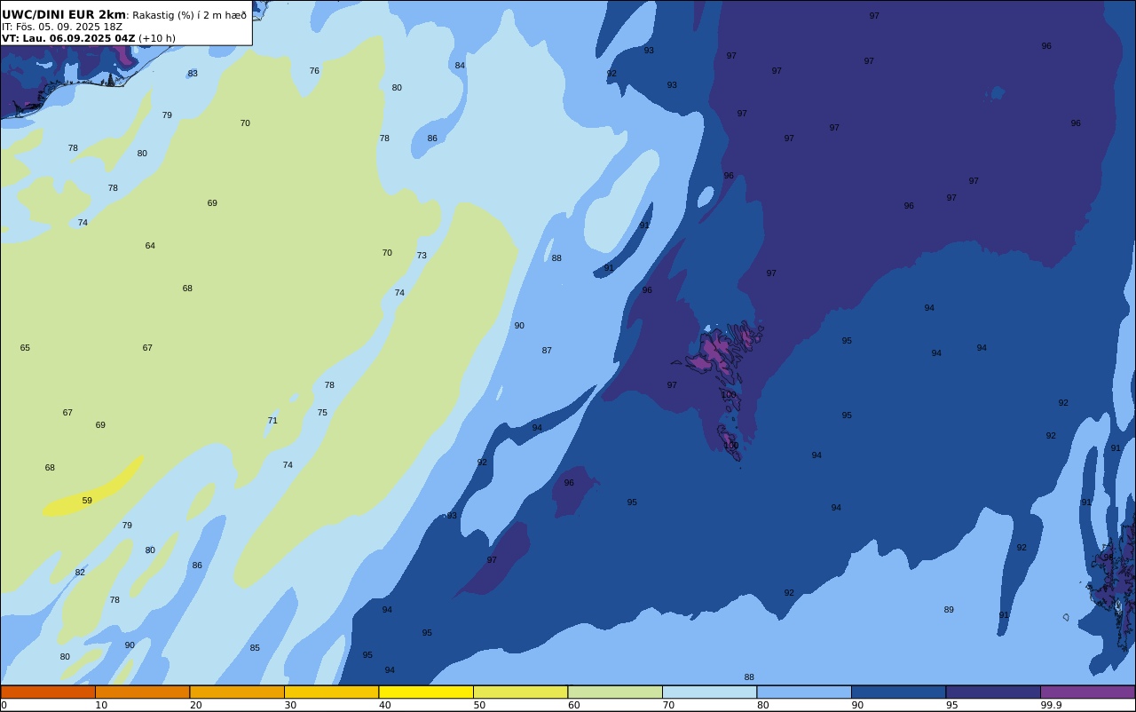Image resolution: width=1136 pixels, height=712 pixels.
Task: Select the 10–20 orange legend color segment
Action: pyautogui.click(x=142, y=692)
